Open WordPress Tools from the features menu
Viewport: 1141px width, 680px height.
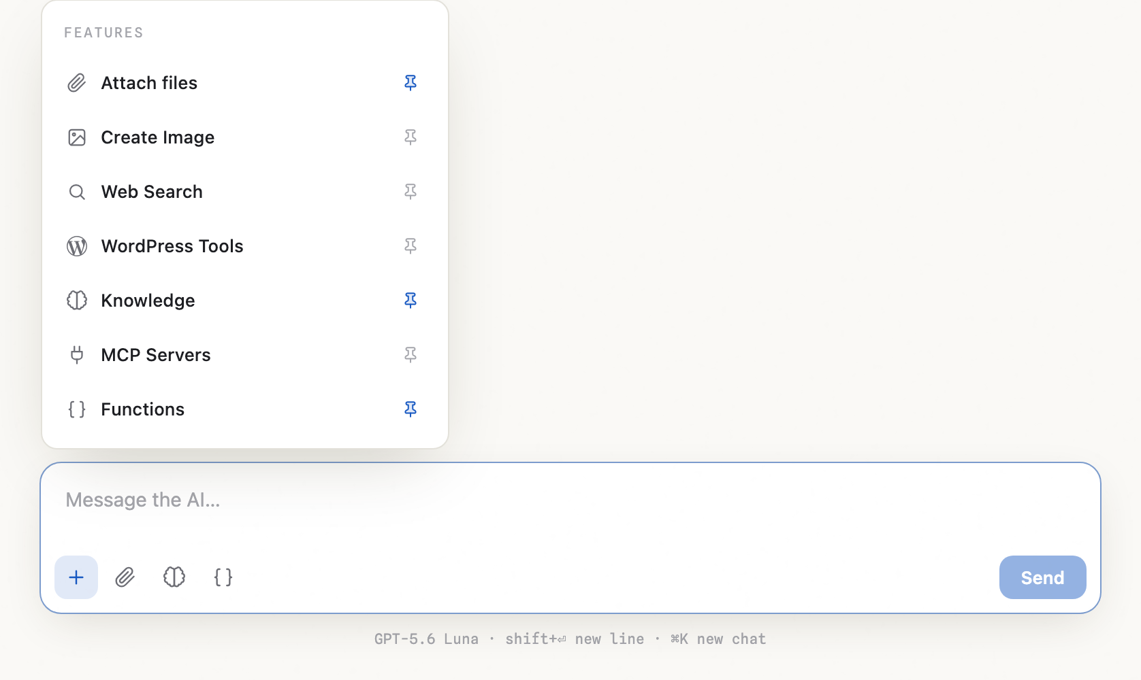[x=245, y=246]
